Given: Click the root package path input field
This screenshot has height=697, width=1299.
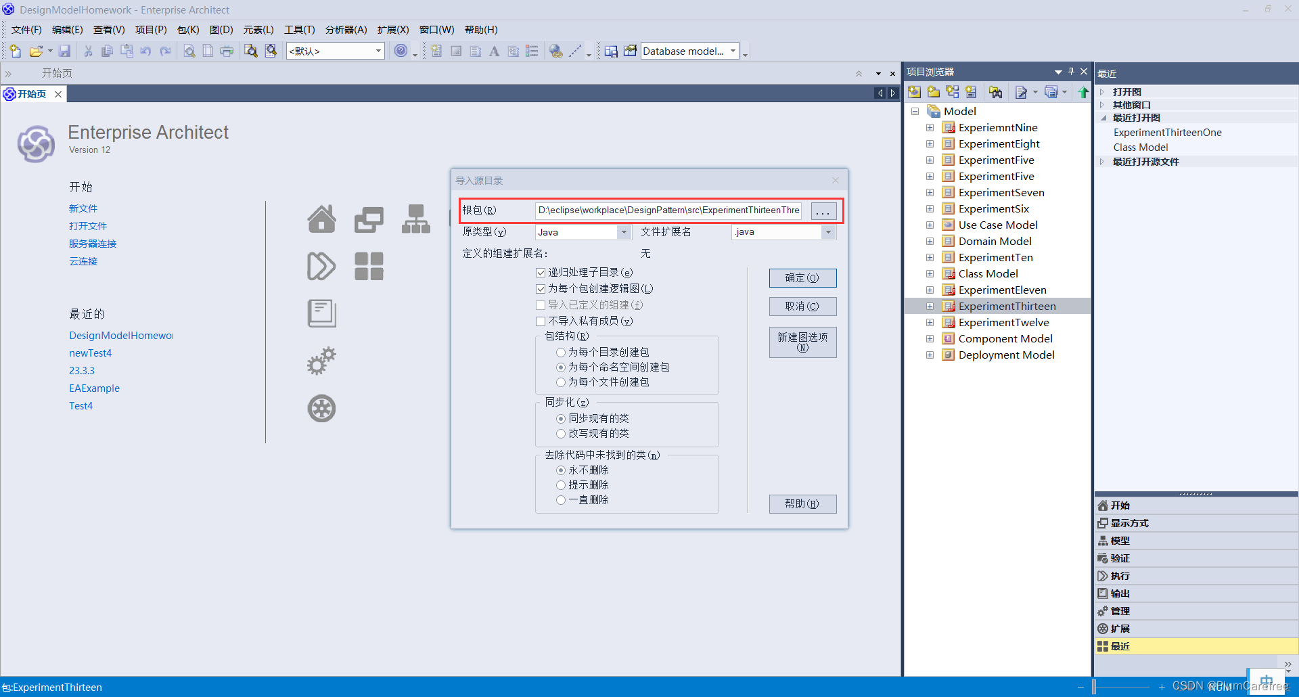Looking at the screenshot, I should 668,210.
